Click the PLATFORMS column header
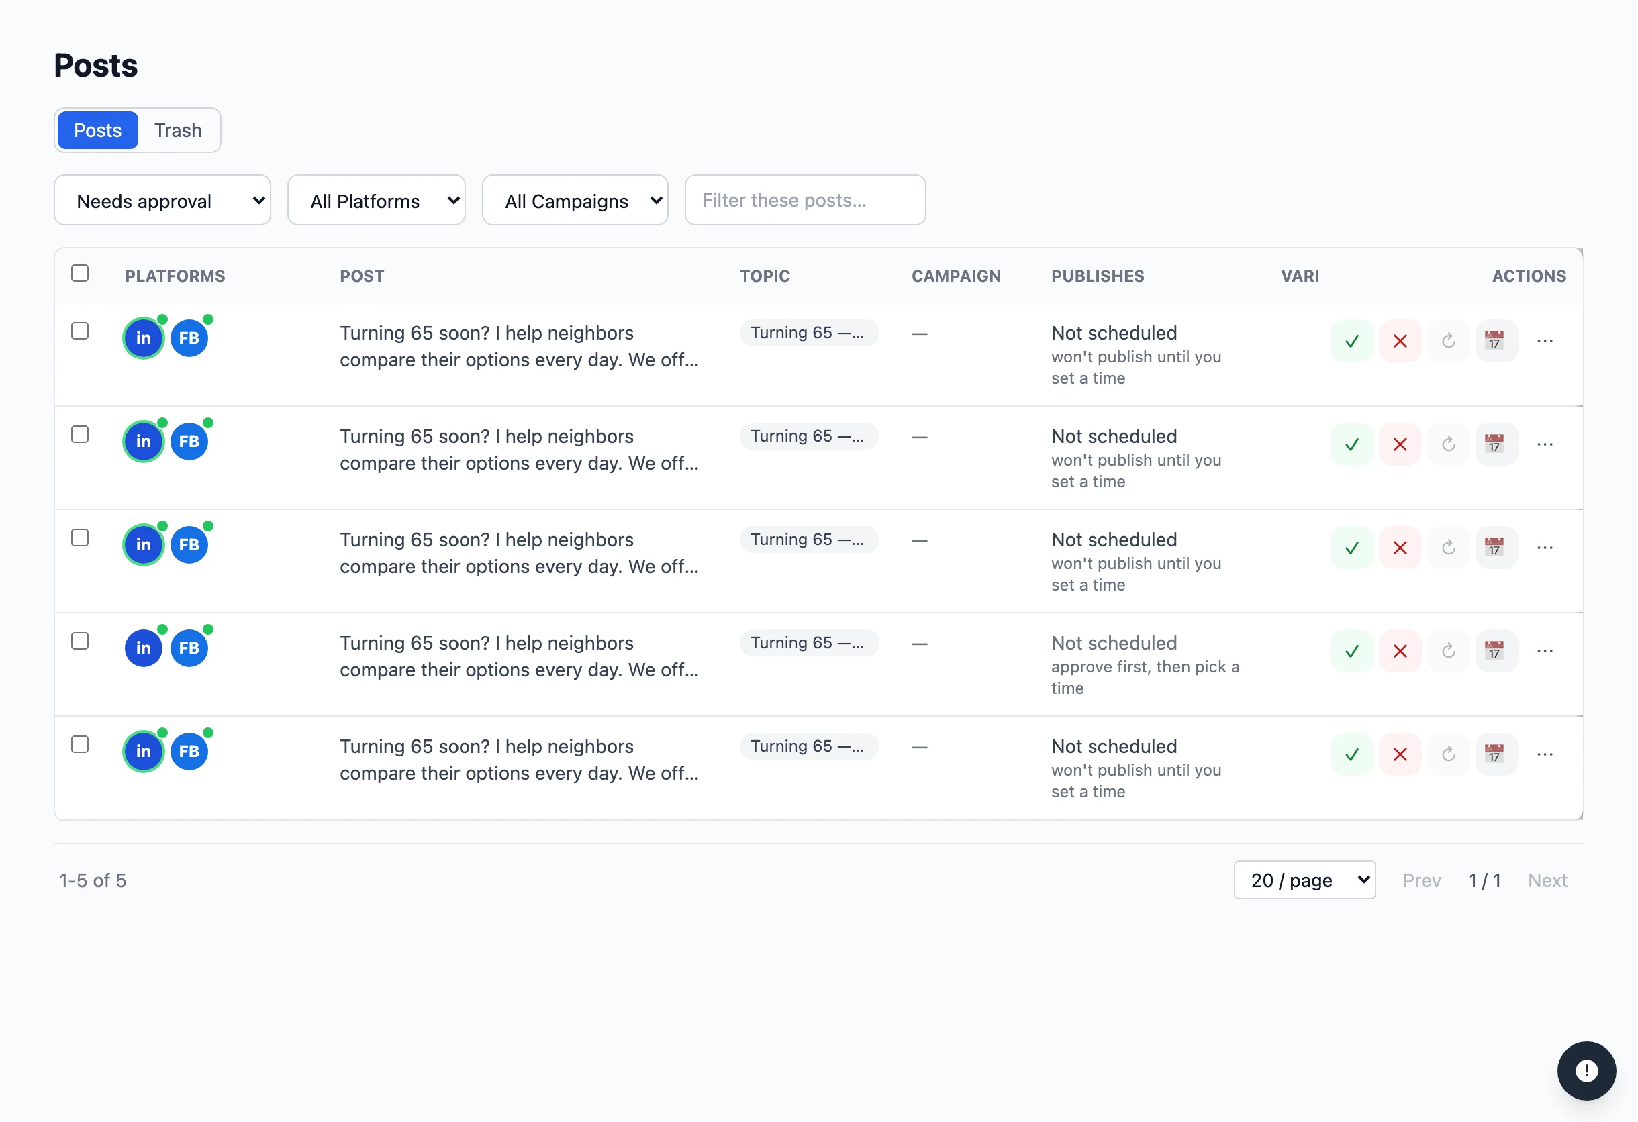Screen dimensions: 1638x1122 (x=175, y=276)
